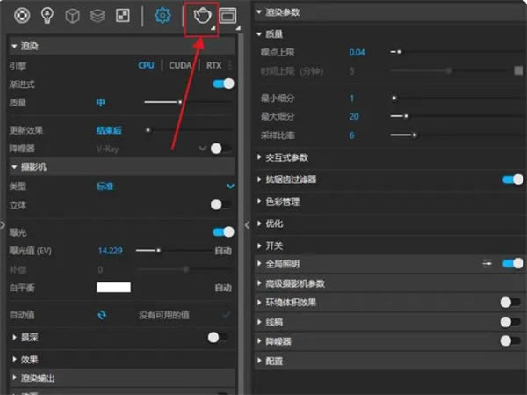Click 自动 button beside 白平衡

point(223,288)
